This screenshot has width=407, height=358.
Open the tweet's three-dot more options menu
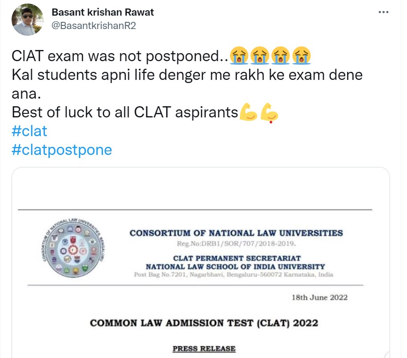pos(383,12)
